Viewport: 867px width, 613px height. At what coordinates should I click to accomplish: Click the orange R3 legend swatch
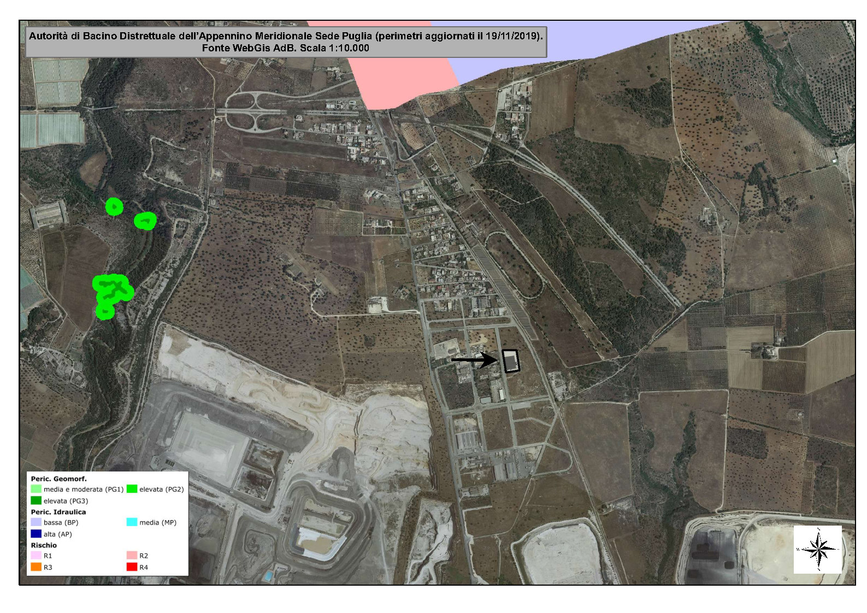coord(36,568)
